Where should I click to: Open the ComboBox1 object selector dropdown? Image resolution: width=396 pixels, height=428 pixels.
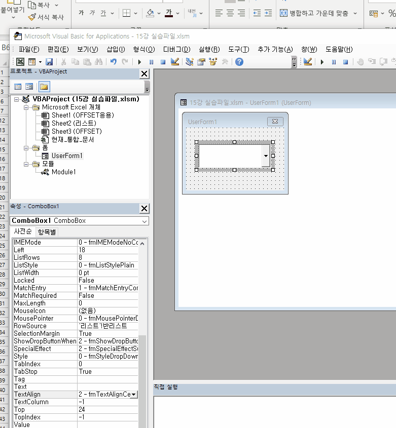coord(145,221)
